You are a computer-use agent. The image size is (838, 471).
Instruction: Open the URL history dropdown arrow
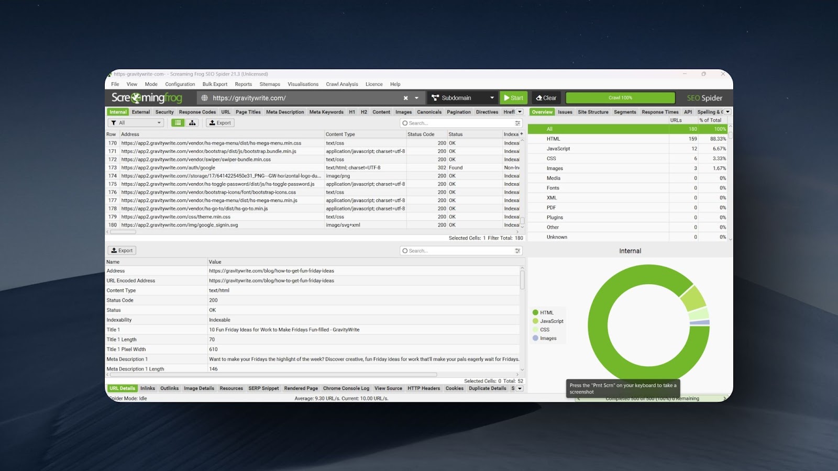[417, 98]
